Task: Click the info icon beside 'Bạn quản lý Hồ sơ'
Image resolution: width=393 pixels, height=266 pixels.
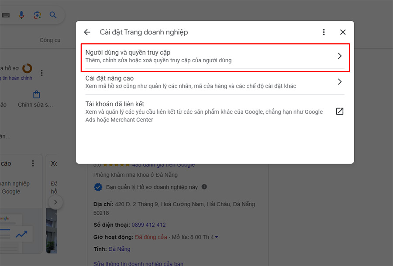Action: [x=205, y=187]
